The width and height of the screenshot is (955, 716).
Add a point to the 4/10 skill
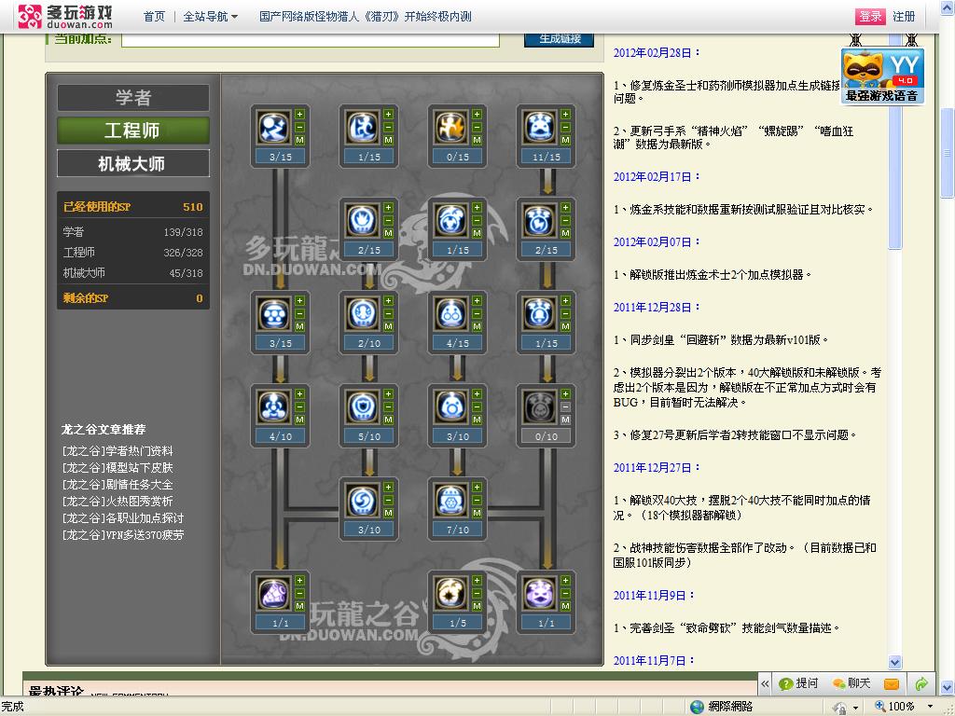[x=299, y=394]
